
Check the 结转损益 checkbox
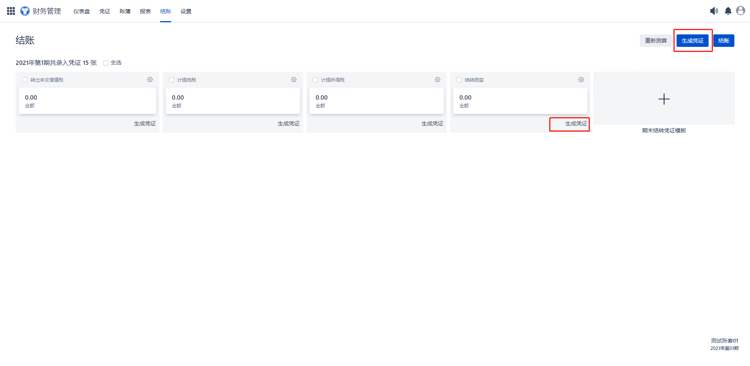point(459,80)
